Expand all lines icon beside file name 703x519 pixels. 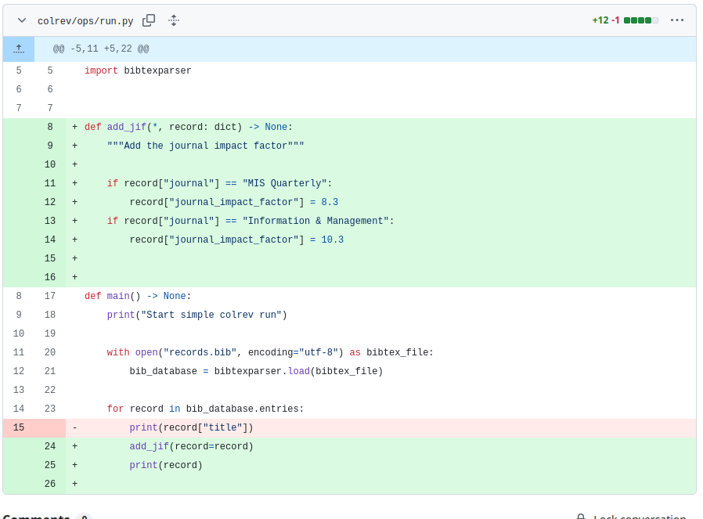[174, 20]
